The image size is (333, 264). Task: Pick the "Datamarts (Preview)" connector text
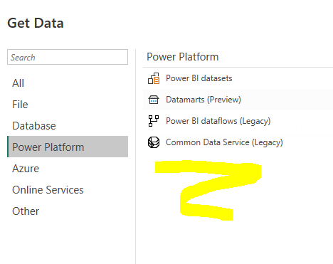(x=203, y=100)
